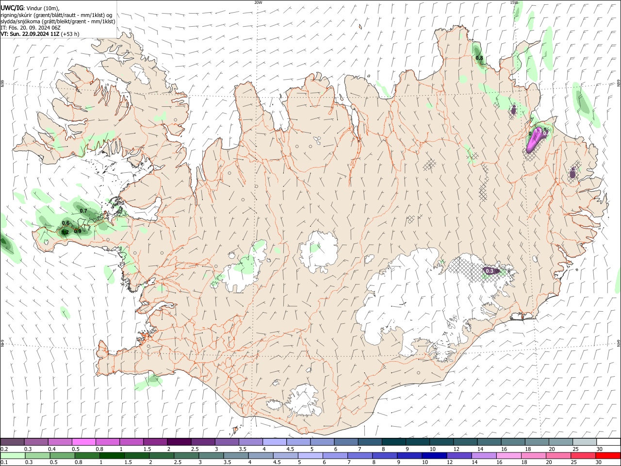Pick the deep blue bottom swatch between 10 and 12

click(x=434, y=455)
